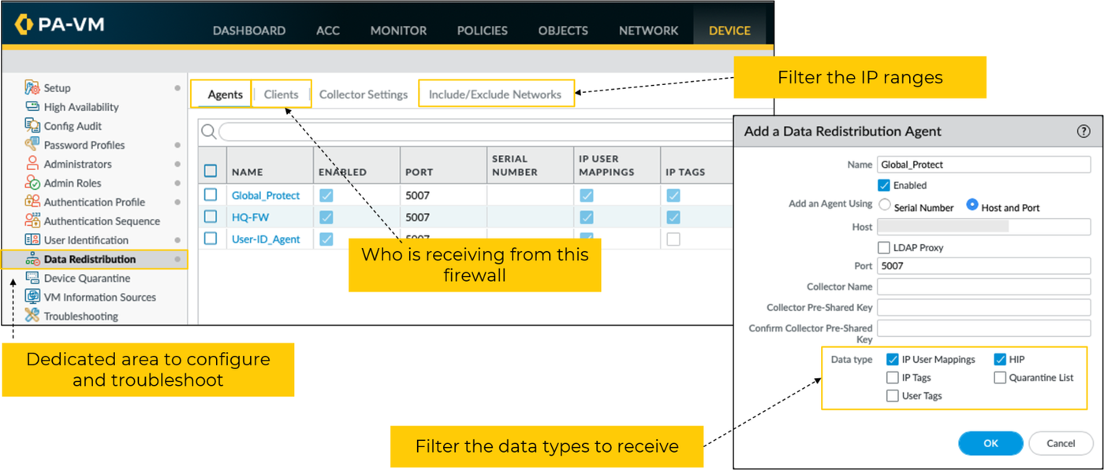
Task: Open the OBJECTS tab
Action: click(563, 31)
